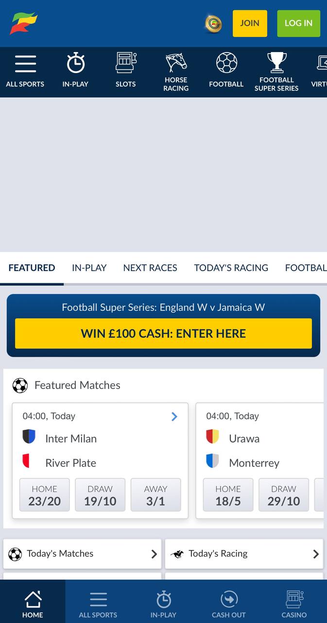
Task: Switch to the Next Races tab
Action: 150,268
